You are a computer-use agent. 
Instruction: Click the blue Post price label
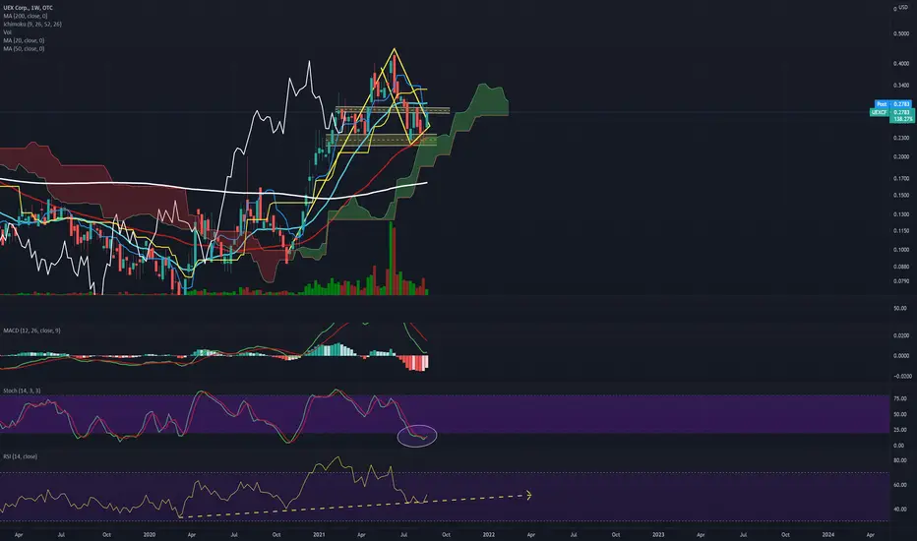point(893,104)
